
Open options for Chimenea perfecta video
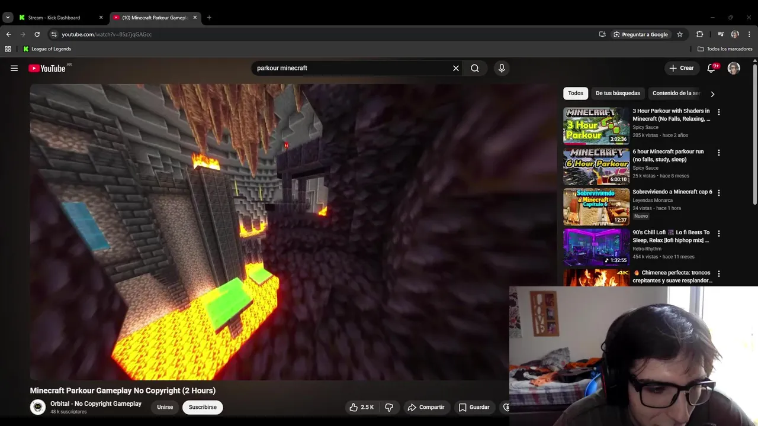(719, 274)
